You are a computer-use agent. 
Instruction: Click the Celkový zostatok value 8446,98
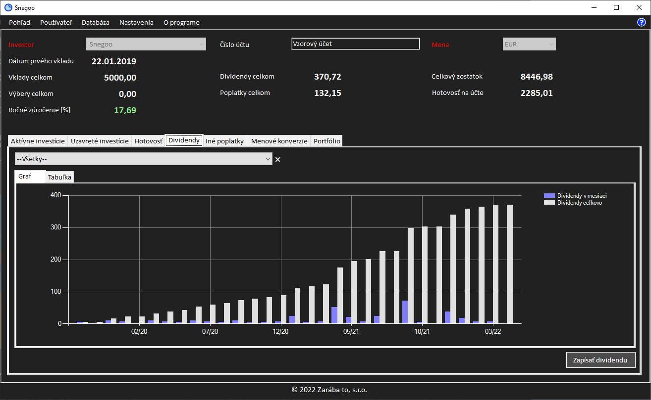click(x=537, y=77)
